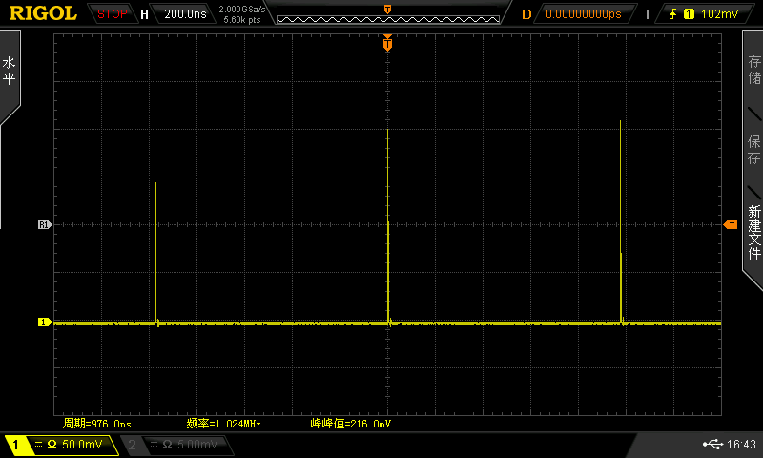The image size is (763, 458).
Task: Click the channel 2 Ω impedance symbol
Action: (x=167, y=445)
